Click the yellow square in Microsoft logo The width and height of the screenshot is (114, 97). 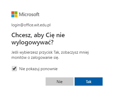click(16, 16)
